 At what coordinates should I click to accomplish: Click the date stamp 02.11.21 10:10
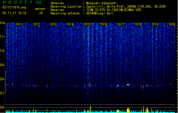coord(14,13)
